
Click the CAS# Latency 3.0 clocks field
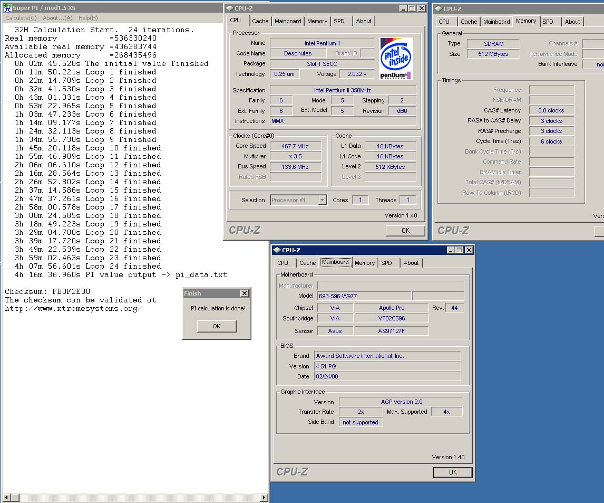tap(551, 110)
